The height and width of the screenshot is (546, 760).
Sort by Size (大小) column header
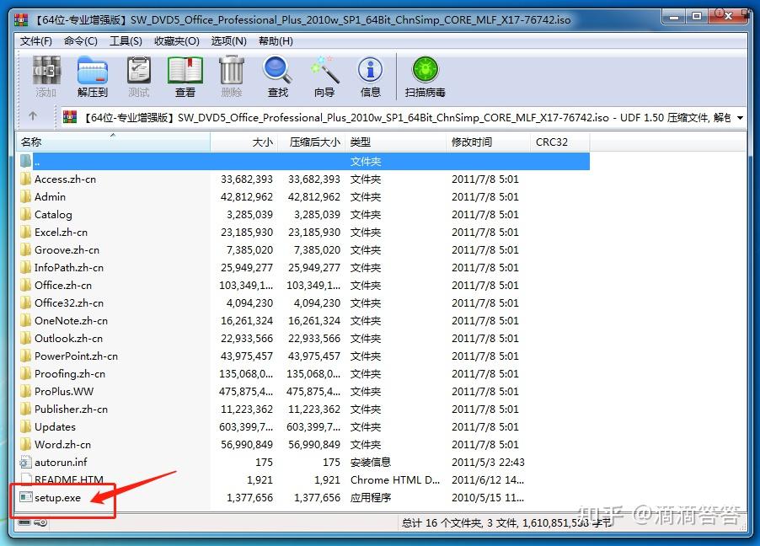click(244, 142)
